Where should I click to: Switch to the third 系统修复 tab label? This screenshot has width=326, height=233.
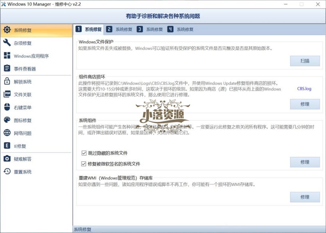tap(154, 29)
